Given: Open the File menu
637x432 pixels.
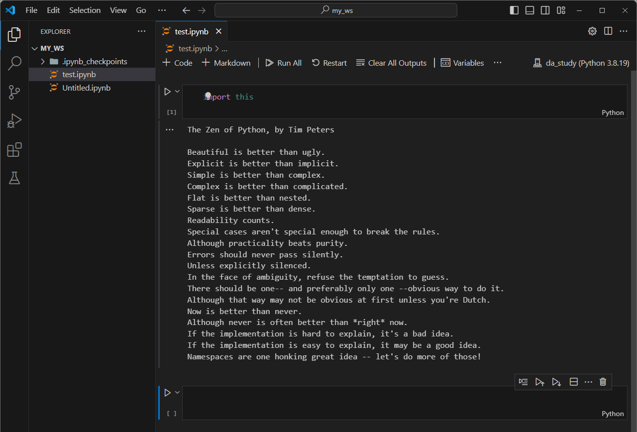Looking at the screenshot, I should point(31,10).
